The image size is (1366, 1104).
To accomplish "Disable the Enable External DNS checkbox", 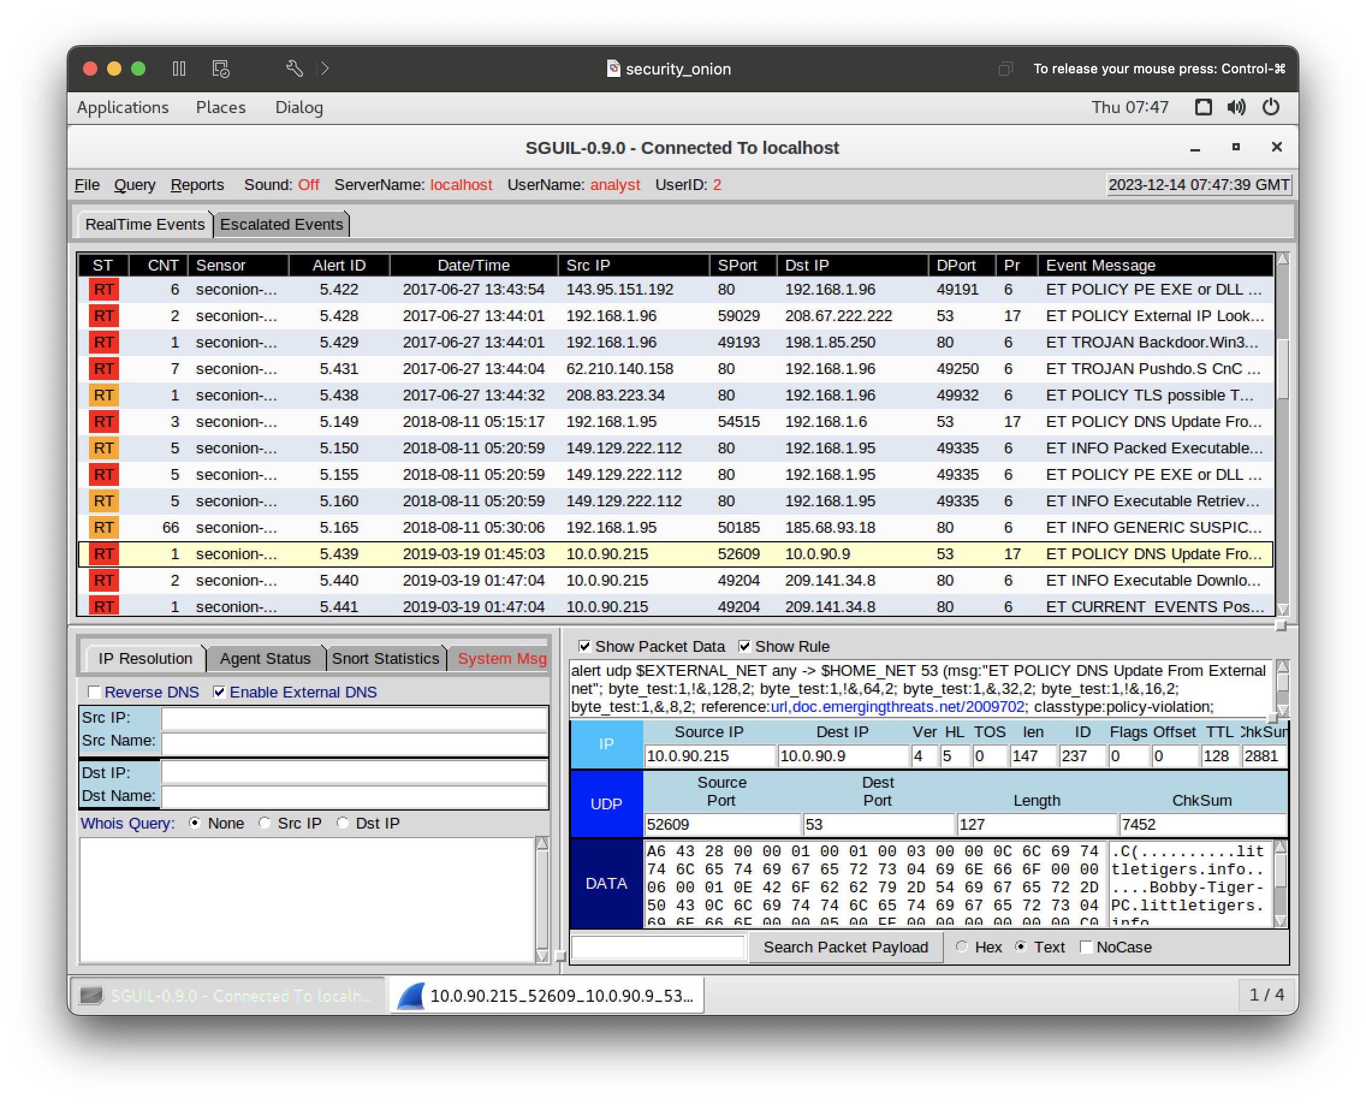I will click(x=219, y=692).
